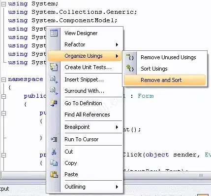The image size is (211, 196).
Task: Collapse the using directives block
Action: (x=3, y=4)
